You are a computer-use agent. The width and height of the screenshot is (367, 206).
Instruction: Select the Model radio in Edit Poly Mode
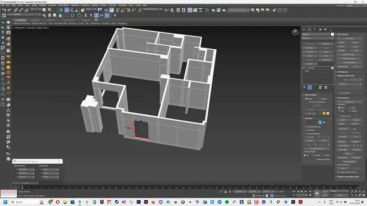pos(306,99)
